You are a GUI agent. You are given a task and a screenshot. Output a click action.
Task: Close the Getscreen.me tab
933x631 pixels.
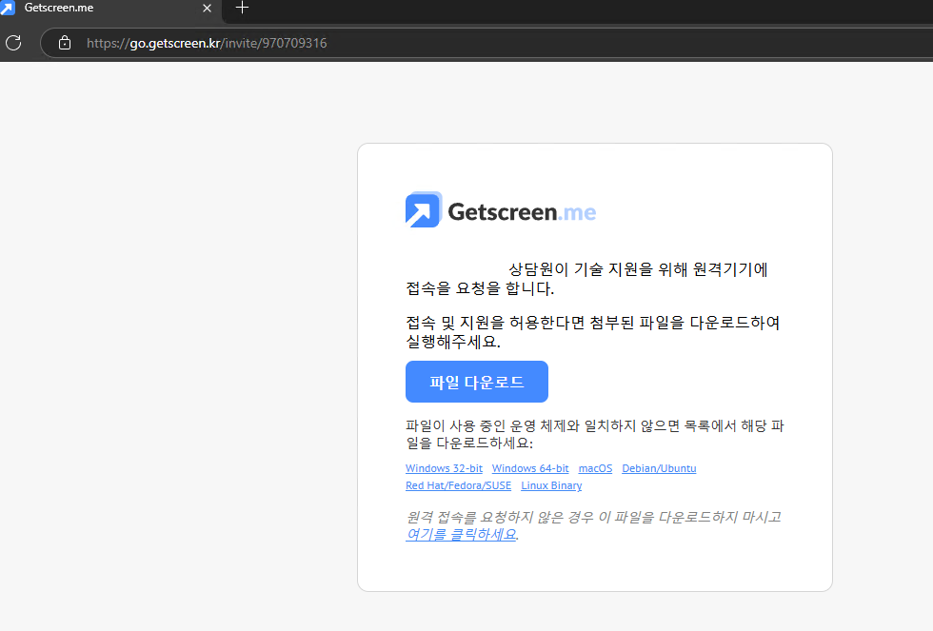(x=207, y=9)
